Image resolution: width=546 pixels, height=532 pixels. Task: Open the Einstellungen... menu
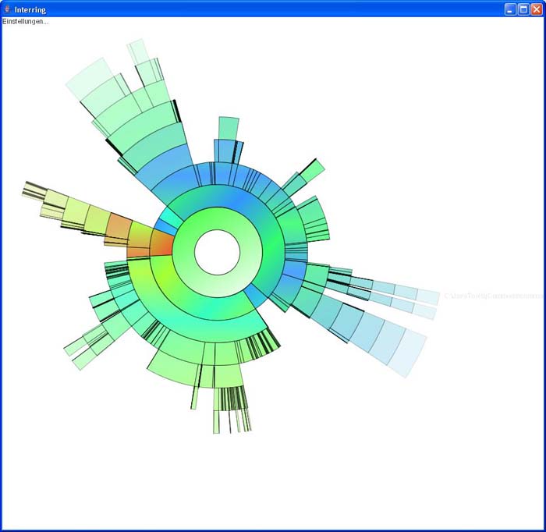coord(25,21)
